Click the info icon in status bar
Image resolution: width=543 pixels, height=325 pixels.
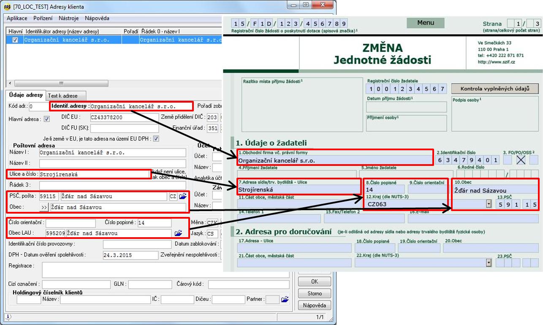8,317
